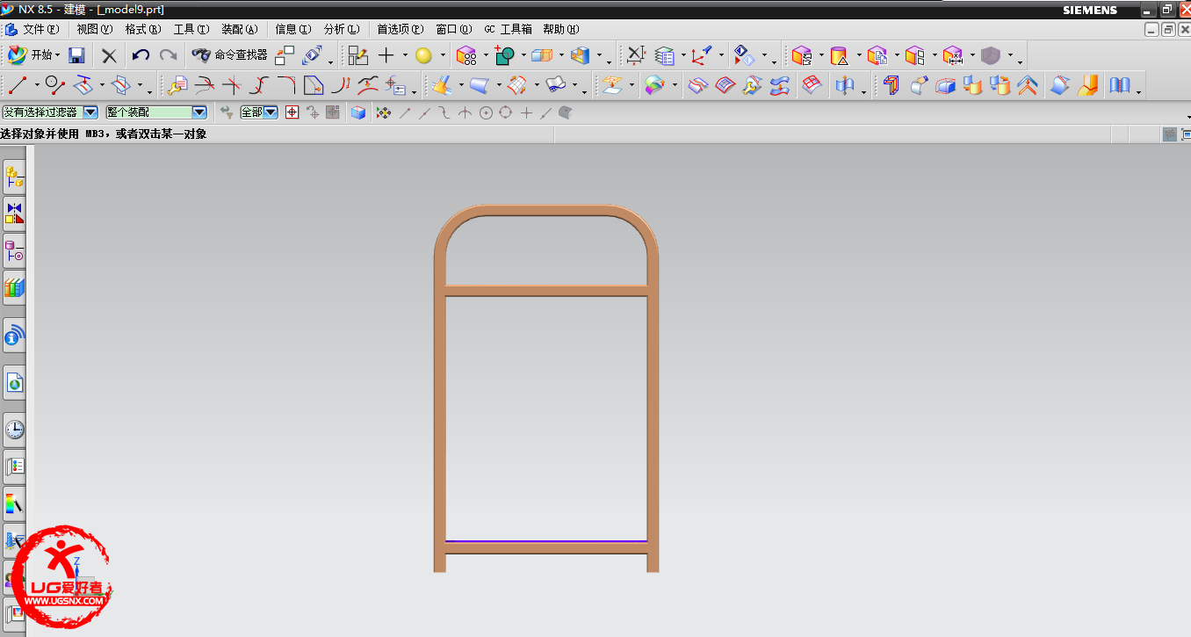1191x637 pixels.
Task: Click the sketch creation icon
Action: [x=357, y=55]
